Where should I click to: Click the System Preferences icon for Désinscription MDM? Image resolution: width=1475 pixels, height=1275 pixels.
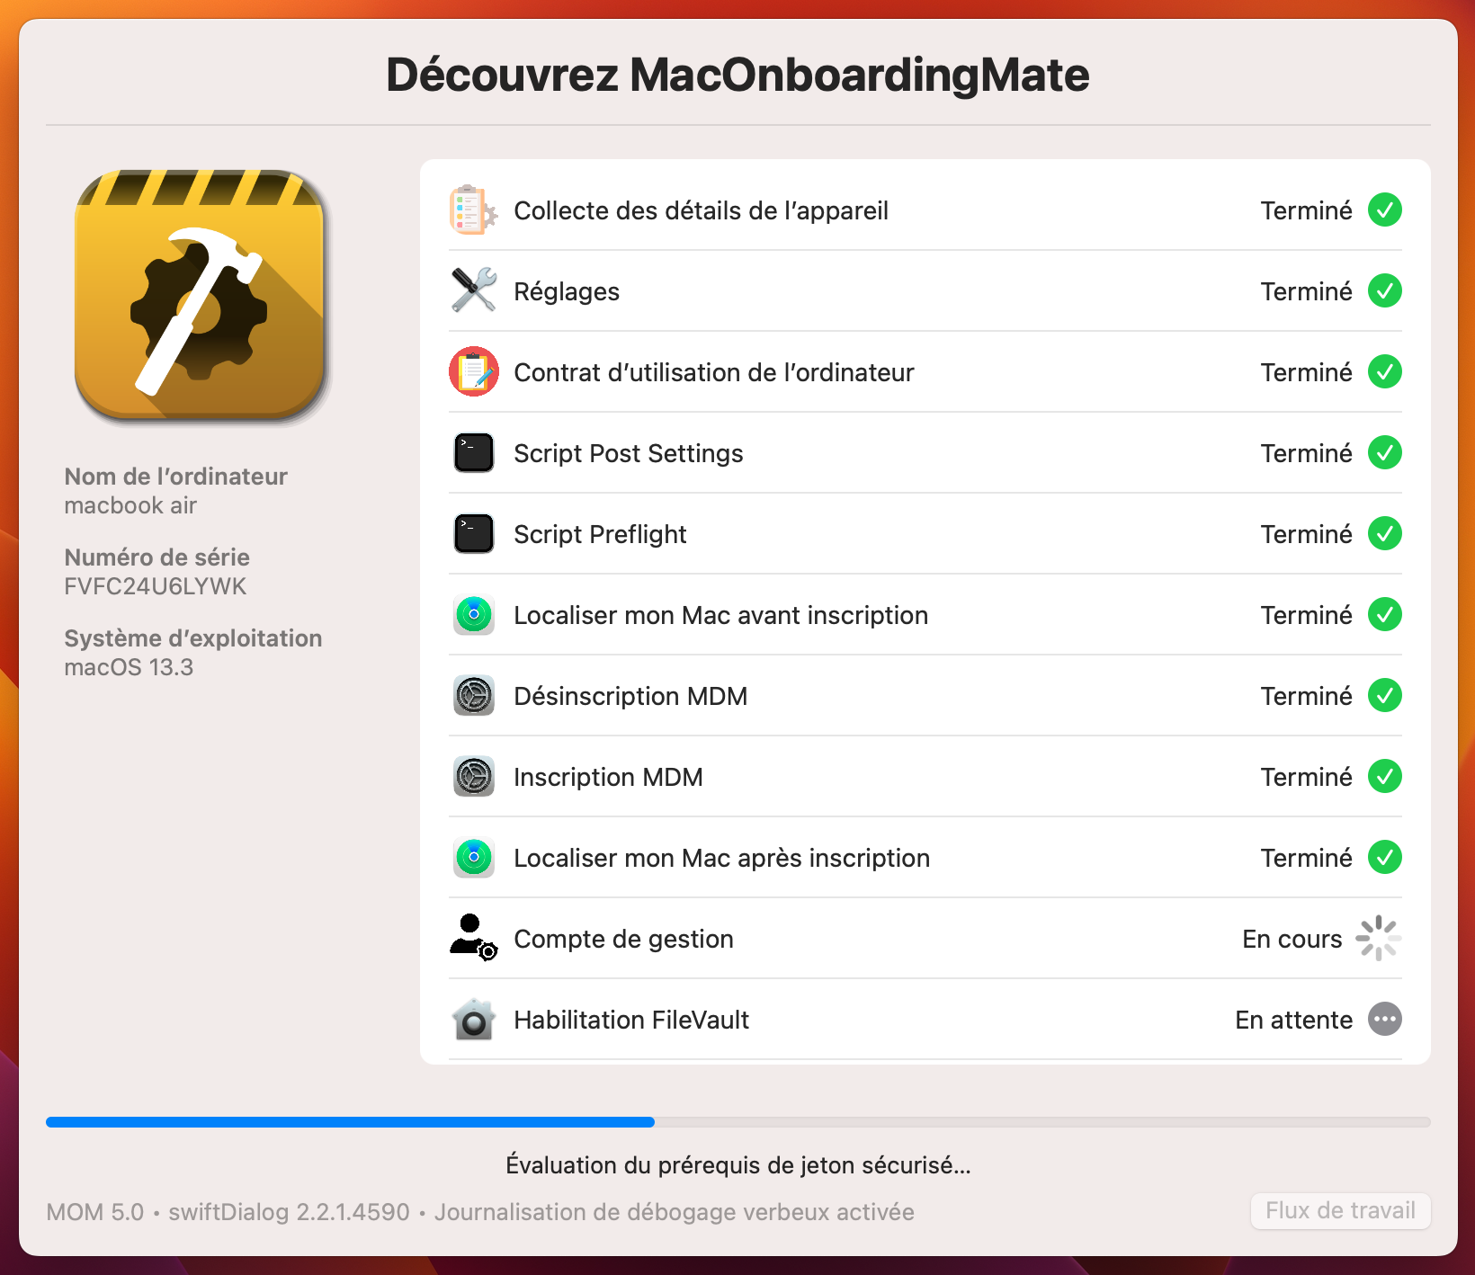[x=473, y=696]
